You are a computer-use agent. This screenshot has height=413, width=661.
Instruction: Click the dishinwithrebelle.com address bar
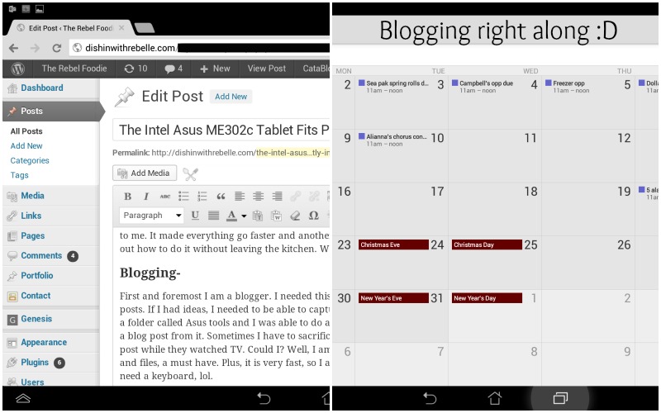199,48
